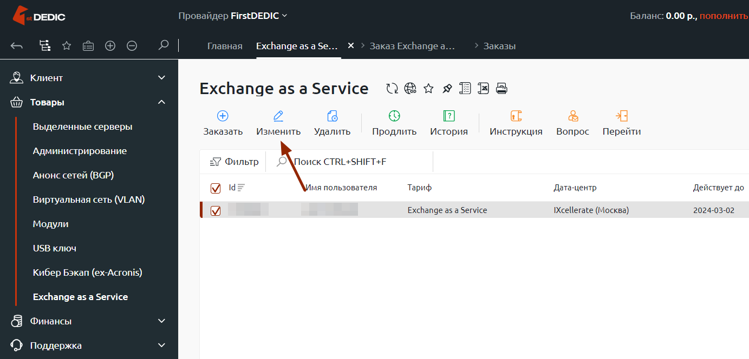Viewport: 749px width, 359px height.
Task: Switch to Заказ Exchange a… tab
Action: tap(412, 46)
